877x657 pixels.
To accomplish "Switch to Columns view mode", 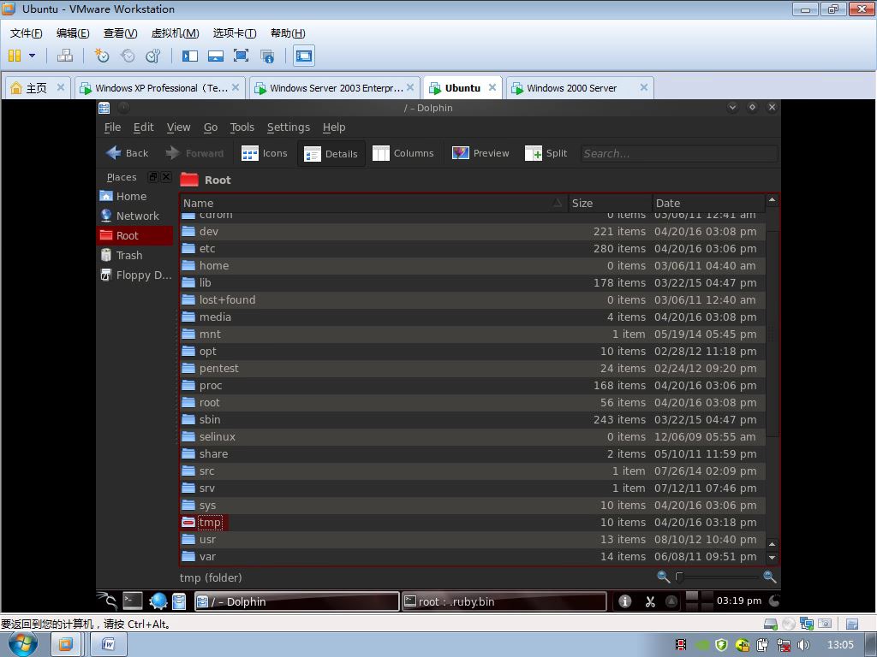I will pyautogui.click(x=403, y=153).
